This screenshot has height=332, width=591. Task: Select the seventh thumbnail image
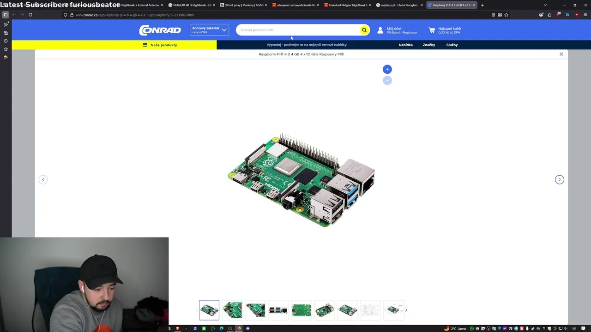(348, 310)
